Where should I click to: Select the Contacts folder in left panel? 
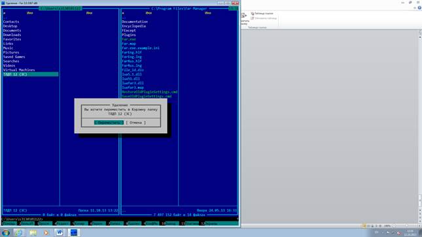click(11, 22)
